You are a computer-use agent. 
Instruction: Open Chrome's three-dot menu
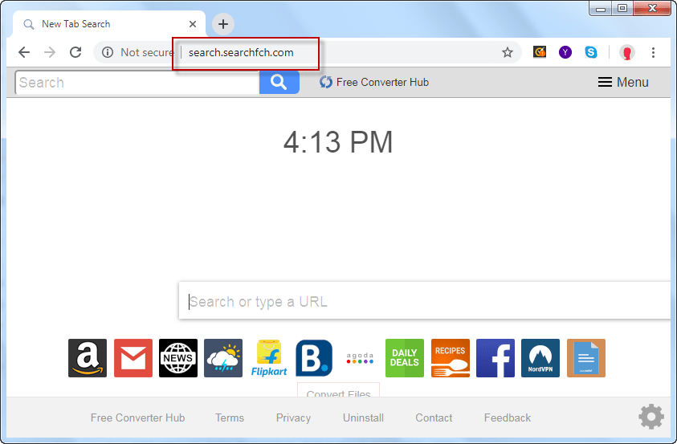tap(653, 52)
